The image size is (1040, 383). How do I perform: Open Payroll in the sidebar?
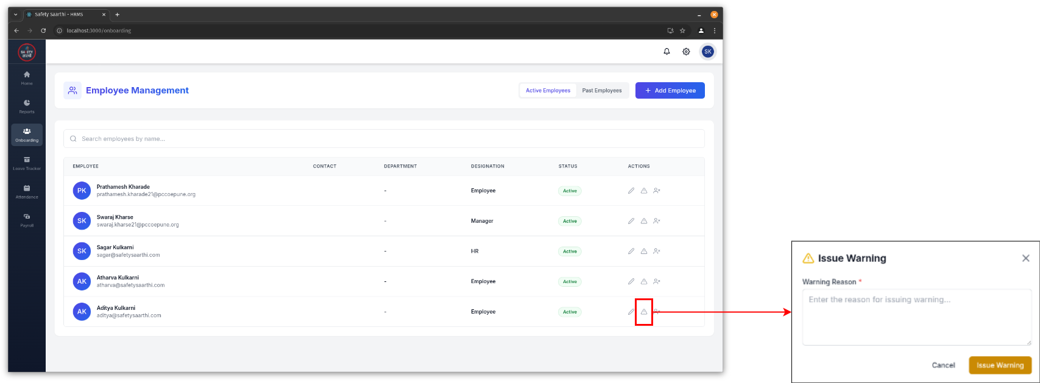[27, 220]
